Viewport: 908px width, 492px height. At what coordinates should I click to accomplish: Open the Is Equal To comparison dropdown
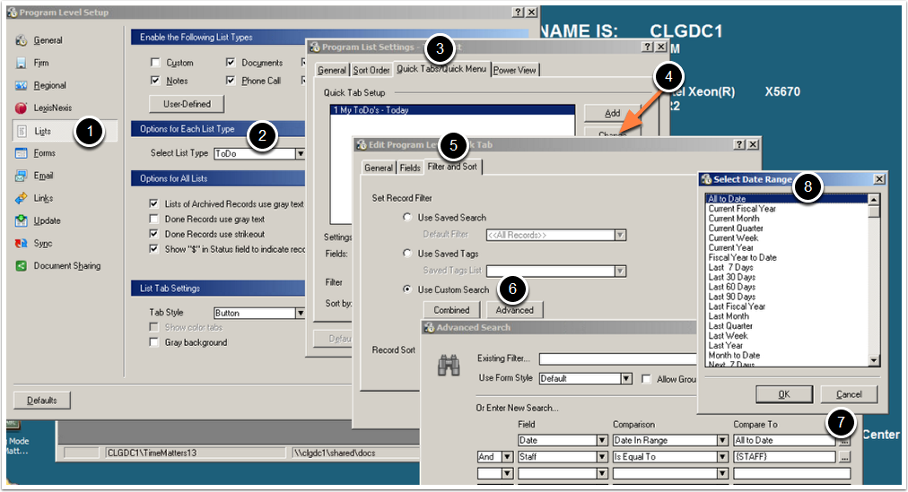(722, 457)
